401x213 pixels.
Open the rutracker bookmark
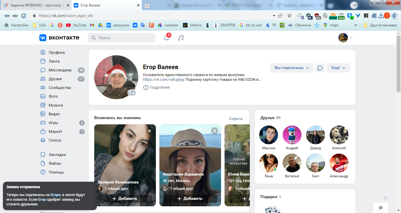(168, 25)
